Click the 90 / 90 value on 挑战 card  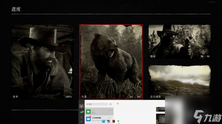[x=205, y=56]
